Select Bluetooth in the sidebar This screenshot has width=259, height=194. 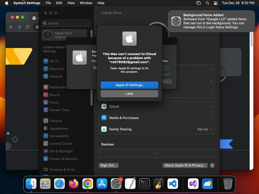click(54, 69)
